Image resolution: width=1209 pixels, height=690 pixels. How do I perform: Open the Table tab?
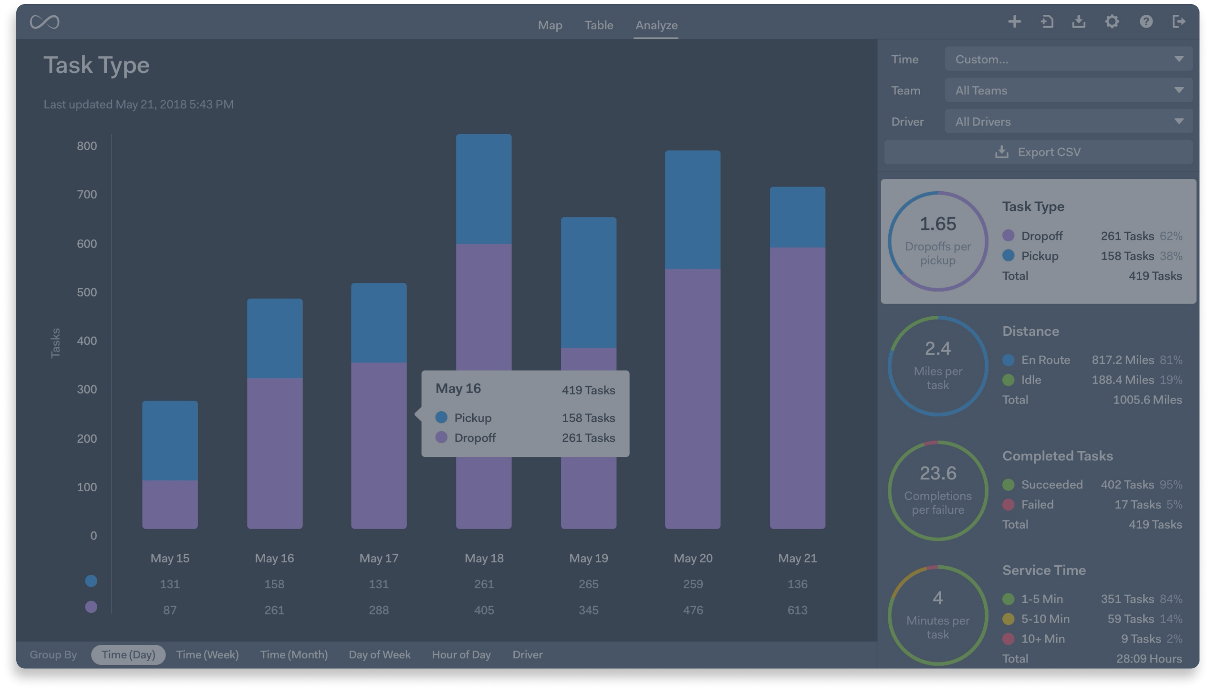[x=598, y=25]
